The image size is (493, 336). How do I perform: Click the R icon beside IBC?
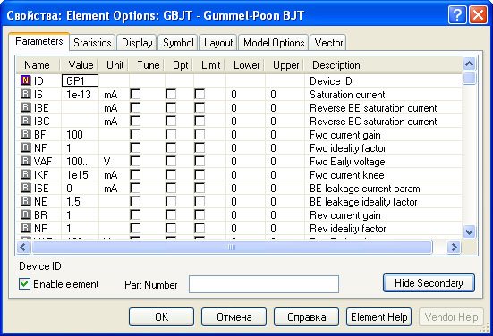(x=25, y=121)
